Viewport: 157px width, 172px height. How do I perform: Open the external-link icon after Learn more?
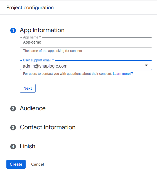132,74
